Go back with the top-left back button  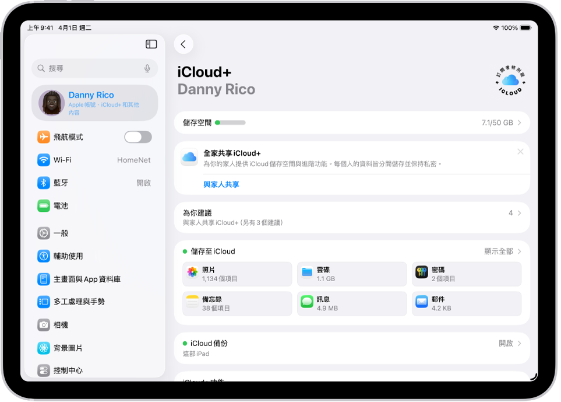click(184, 44)
